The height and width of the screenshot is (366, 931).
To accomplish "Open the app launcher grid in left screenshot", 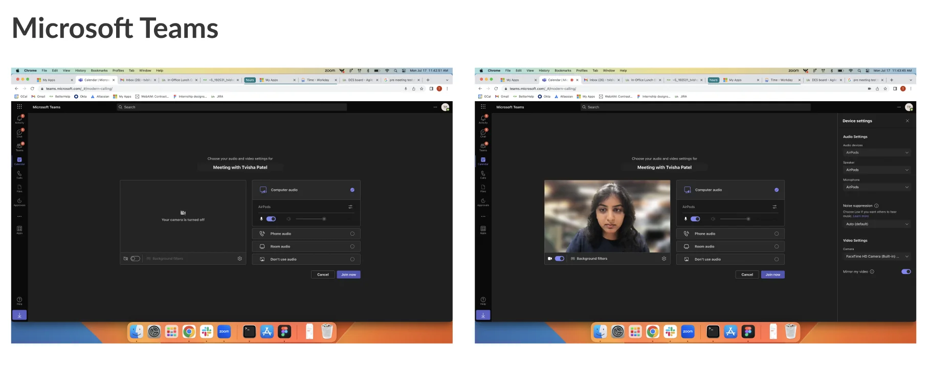I will tap(19, 107).
